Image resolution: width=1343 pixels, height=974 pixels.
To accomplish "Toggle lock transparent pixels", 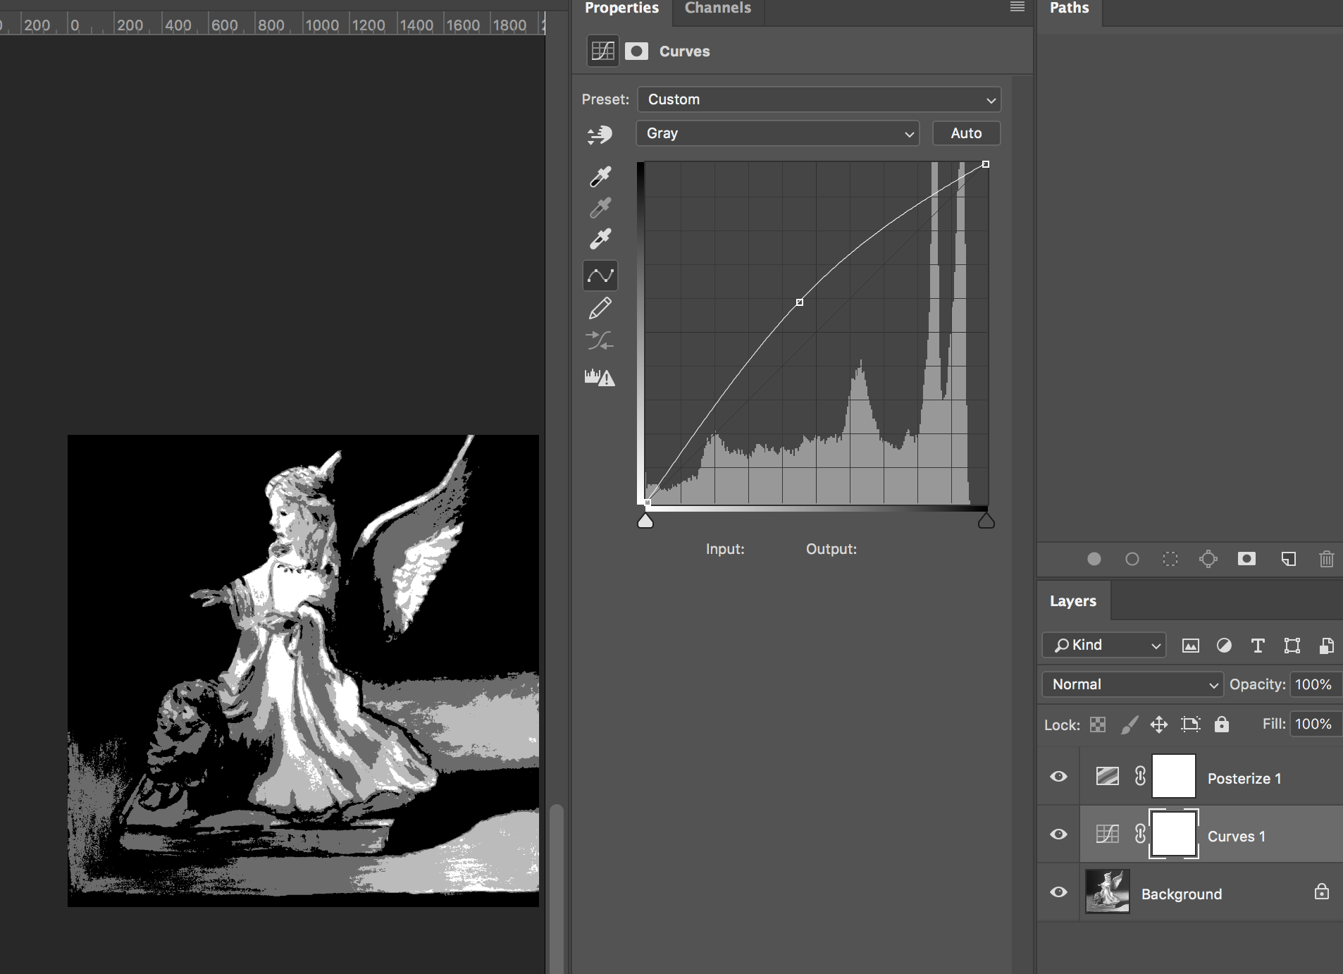I will point(1098,725).
